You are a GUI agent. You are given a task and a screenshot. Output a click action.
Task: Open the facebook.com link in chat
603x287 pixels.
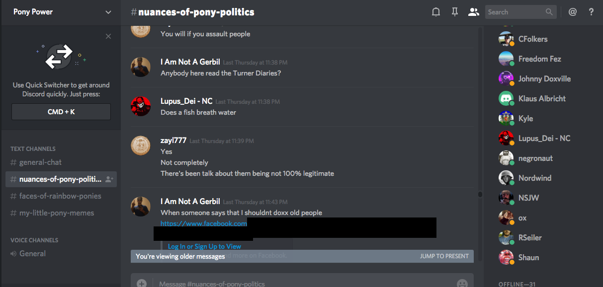pyautogui.click(x=204, y=223)
